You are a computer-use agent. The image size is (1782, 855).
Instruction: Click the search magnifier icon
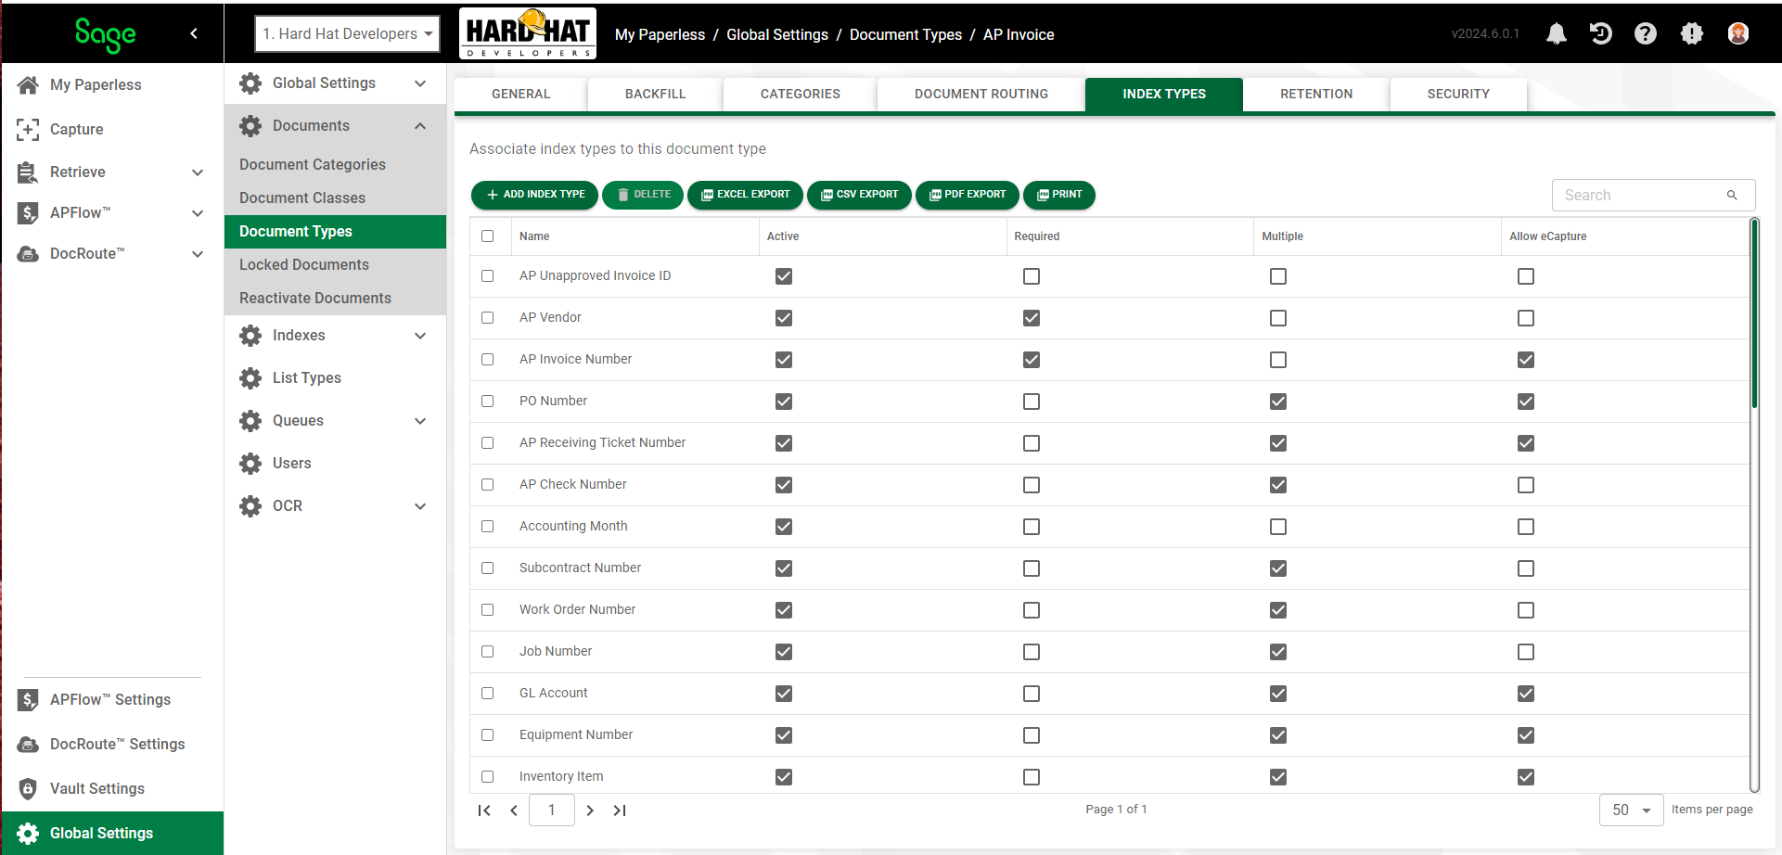click(x=1732, y=195)
